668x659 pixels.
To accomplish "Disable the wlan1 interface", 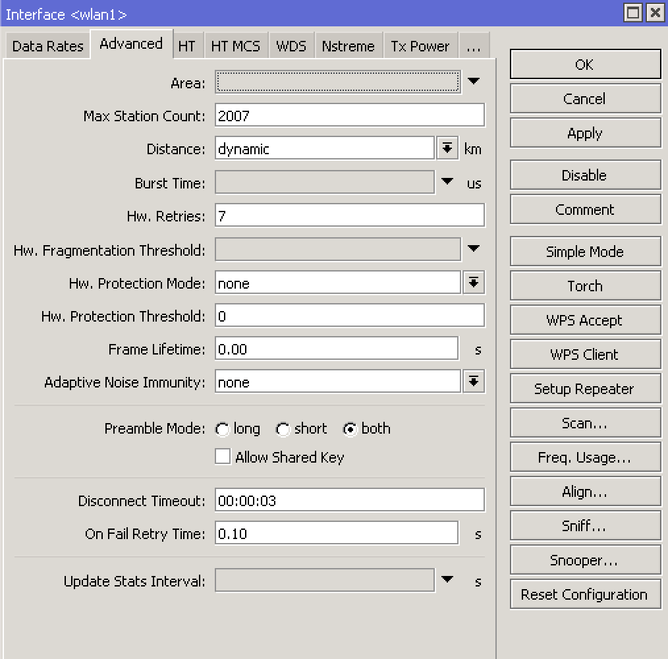I will (586, 175).
